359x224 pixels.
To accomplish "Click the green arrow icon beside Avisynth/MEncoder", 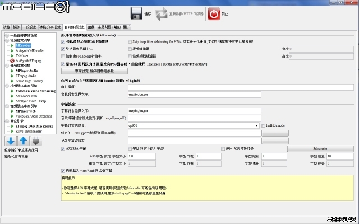I will 12,51.
